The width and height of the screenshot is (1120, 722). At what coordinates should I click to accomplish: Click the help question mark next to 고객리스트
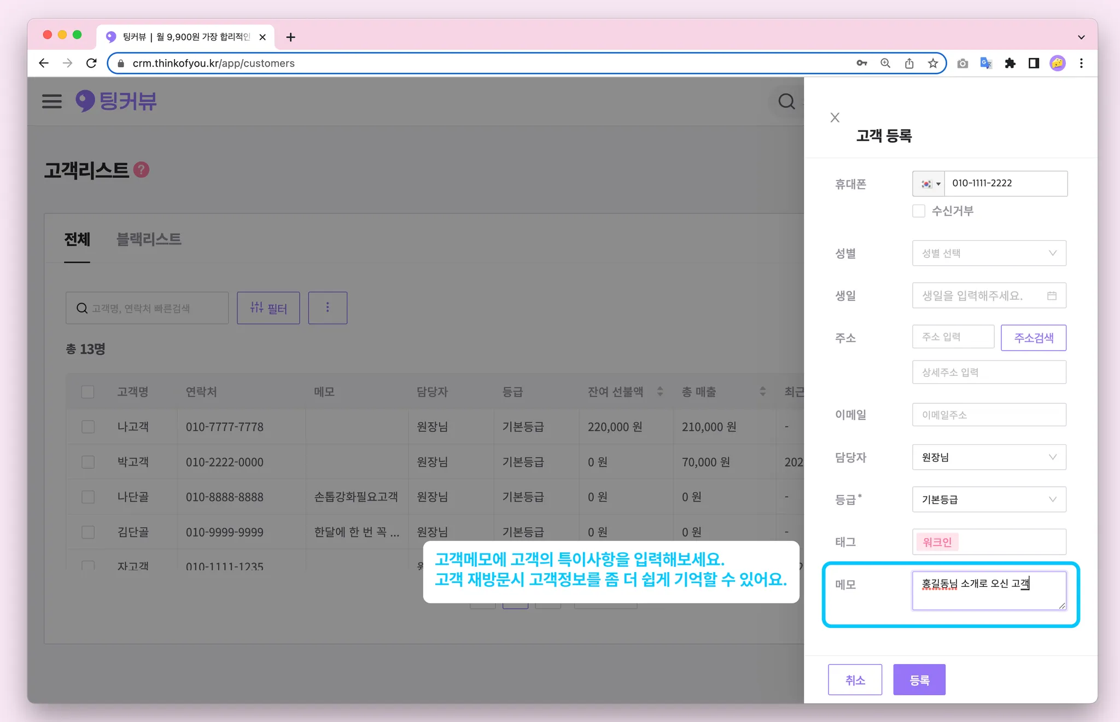tap(141, 170)
